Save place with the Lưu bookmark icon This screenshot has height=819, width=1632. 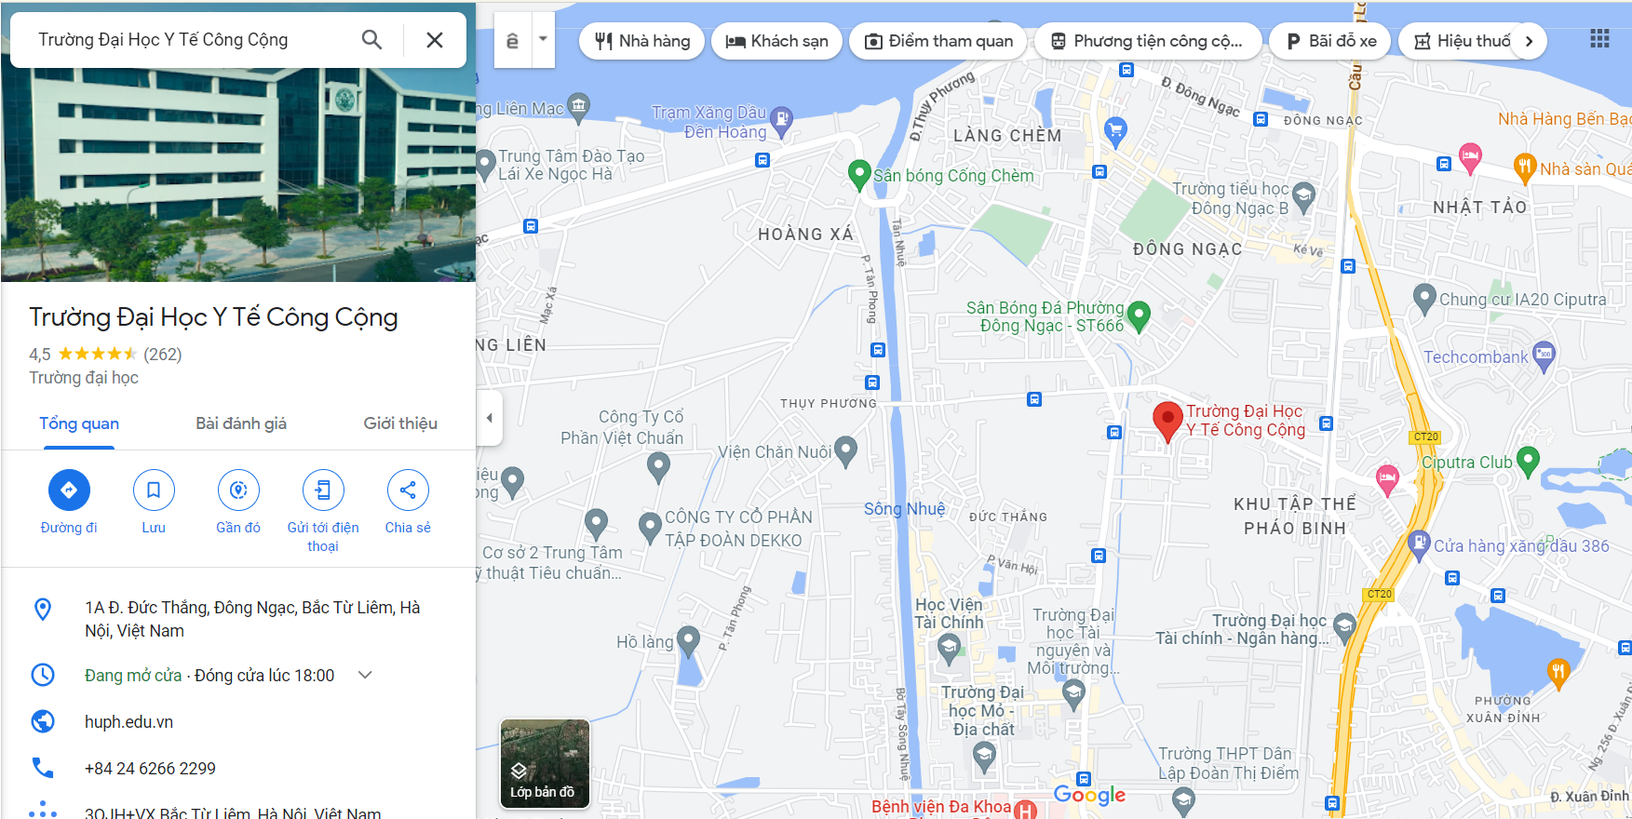pyautogui.click(x=154, y=490)
